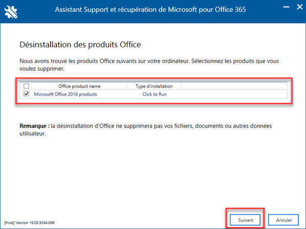Click the Type d'installation column header
This screenshot has width=306, height=229.
tap(154, 87)
